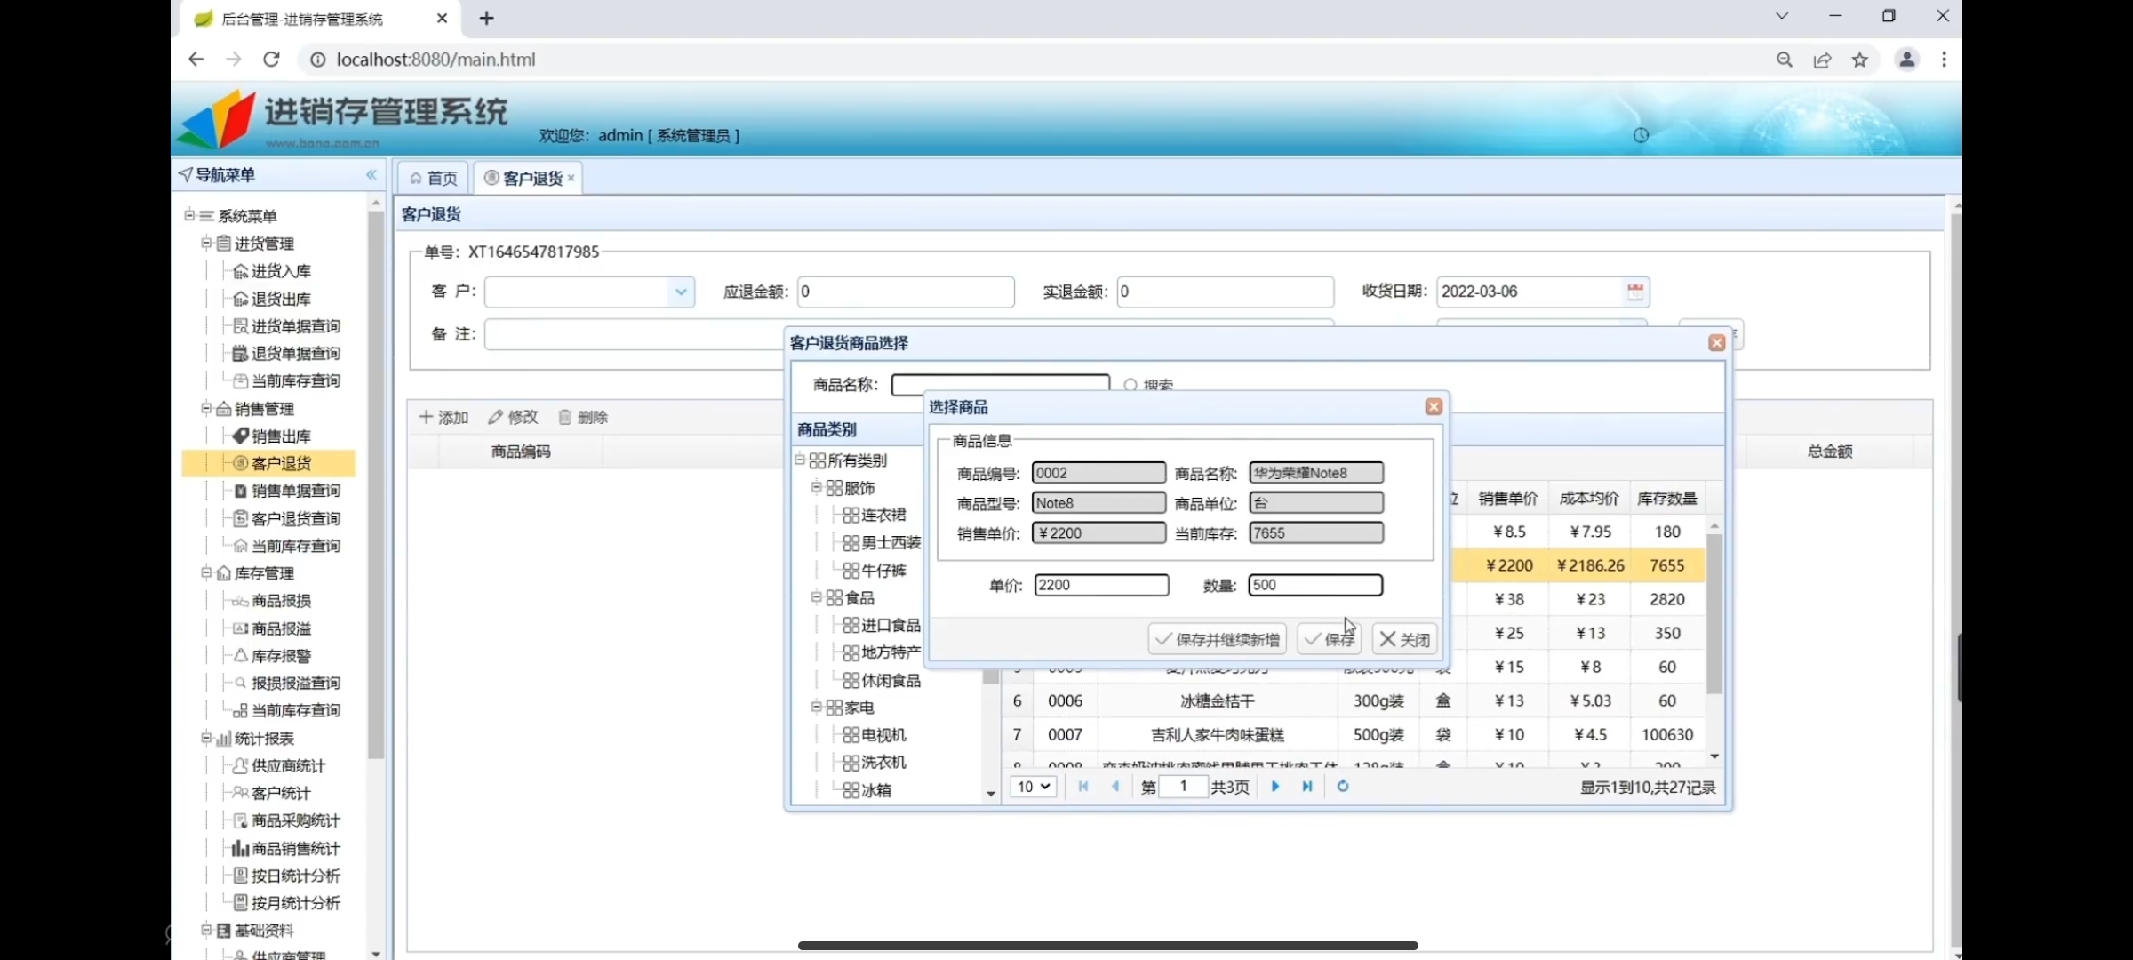Click the browser reload icon
The width and height of the screenshot is (2133, 960).
point(272,60)
